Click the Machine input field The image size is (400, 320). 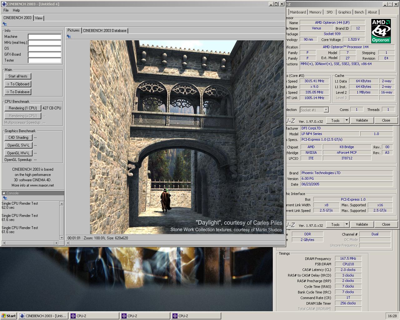click(44, 37)
